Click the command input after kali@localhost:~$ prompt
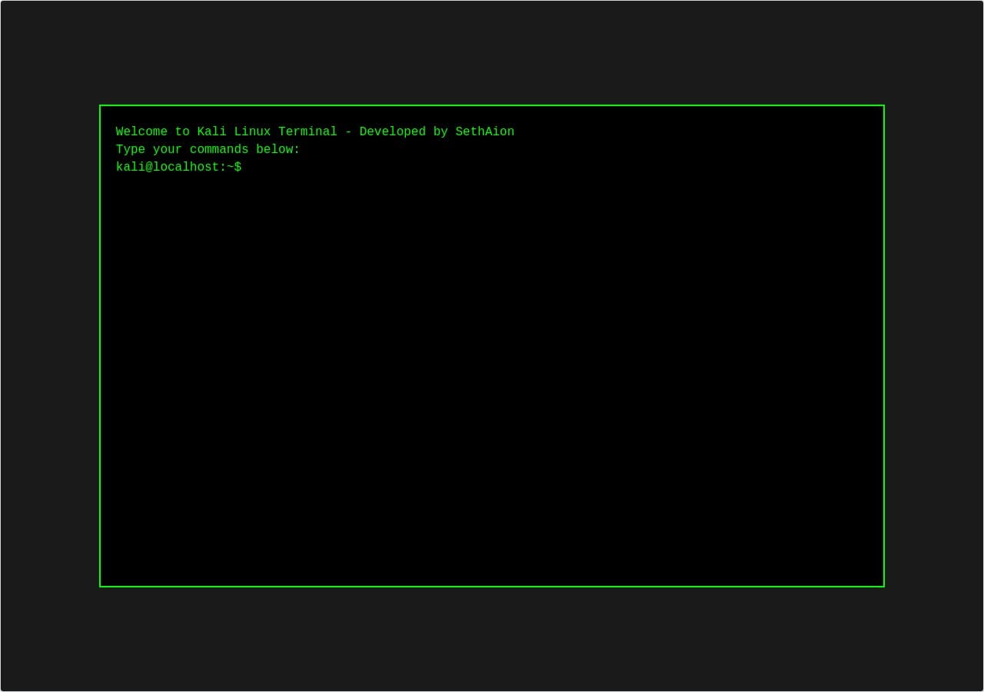Viewport: 984px width, 692px height. coord(557,167)
